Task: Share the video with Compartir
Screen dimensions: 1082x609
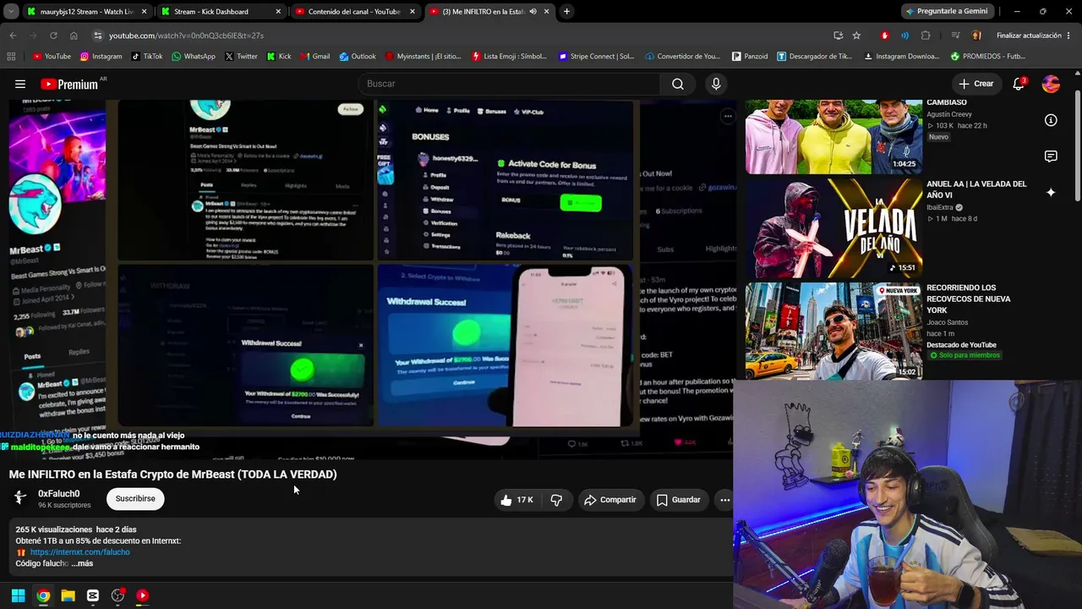Action: pyautogui.click(x=609, y=500)
